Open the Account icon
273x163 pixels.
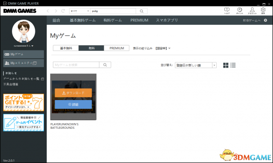[252, 11]
